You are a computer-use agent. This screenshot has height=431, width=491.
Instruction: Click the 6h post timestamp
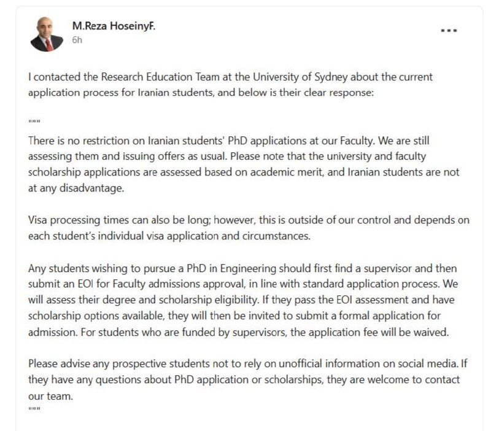(x=77, y=40)
